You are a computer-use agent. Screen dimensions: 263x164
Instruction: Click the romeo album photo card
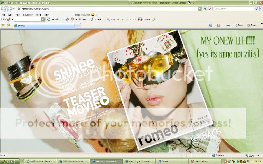click(x=160, y=90)
